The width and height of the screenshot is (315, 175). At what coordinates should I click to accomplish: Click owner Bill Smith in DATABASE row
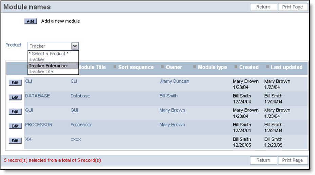pos(169,96)
